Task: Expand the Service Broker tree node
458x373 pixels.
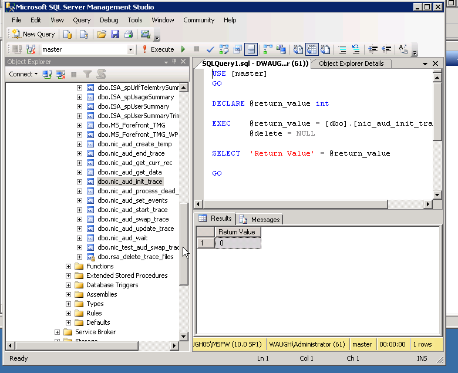Action: pyautogui.click(x=58, y=332)
